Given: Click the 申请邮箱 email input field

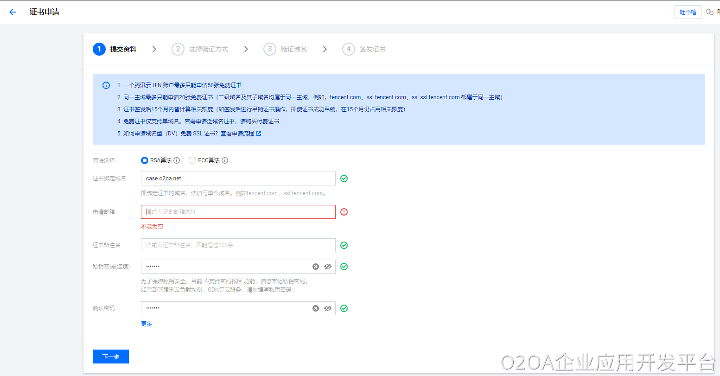Looking at the screenshot, I should pyautogui.click(x=238, y=212).
